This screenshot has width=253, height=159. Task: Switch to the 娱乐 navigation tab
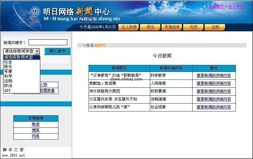tap(150, 27)
